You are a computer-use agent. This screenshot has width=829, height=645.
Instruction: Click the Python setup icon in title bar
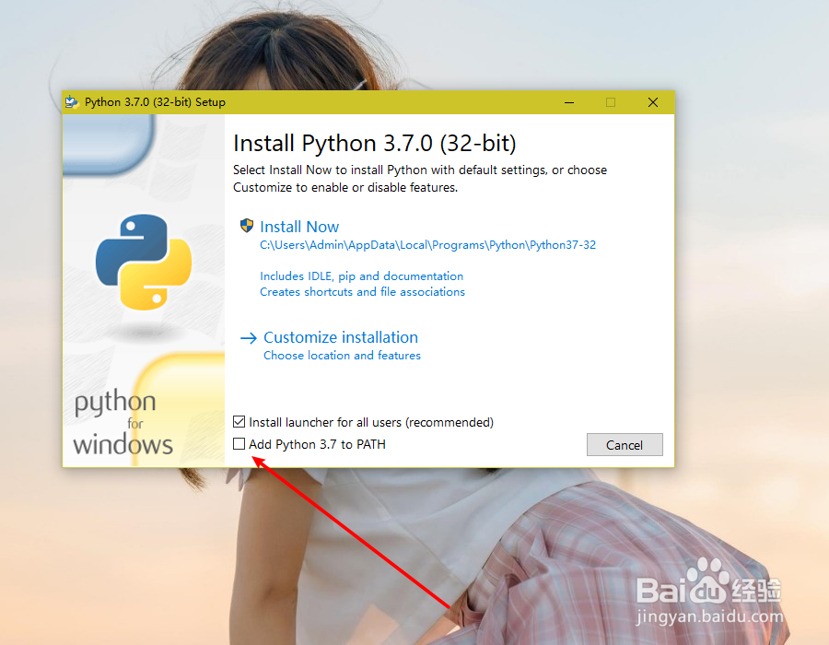point(72,102)
